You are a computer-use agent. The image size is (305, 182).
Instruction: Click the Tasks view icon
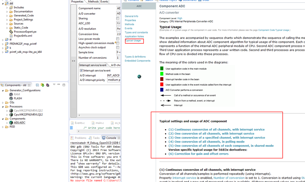tap(90, 138)
